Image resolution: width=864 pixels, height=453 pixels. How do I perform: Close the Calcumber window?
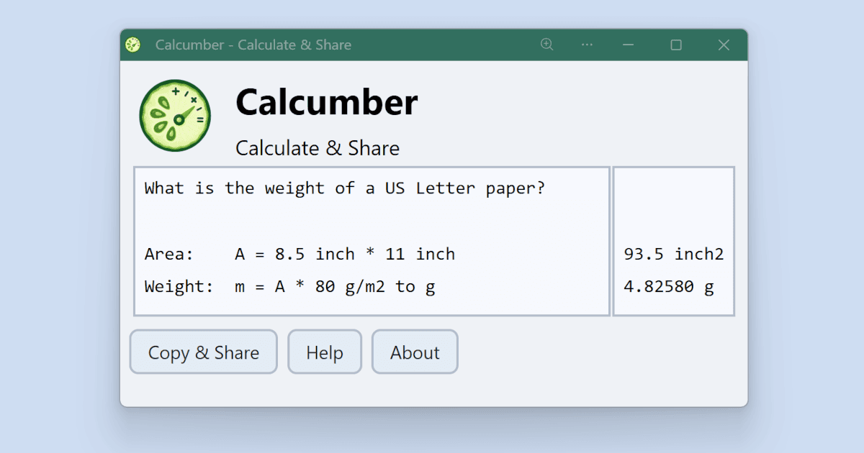coord(724,45)
